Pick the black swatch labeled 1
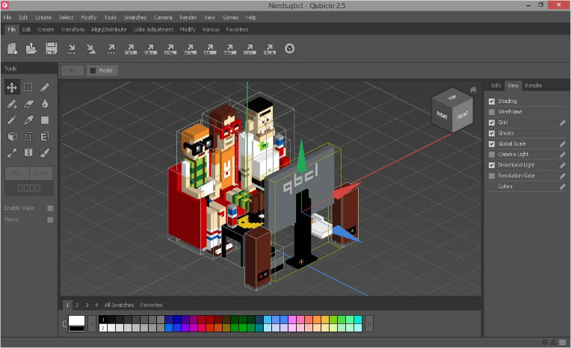Image resolution: width=571 pixels, height=348 pixels. pos(103,320)
